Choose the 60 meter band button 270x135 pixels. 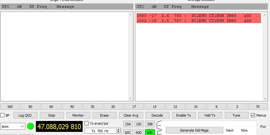pos(51,107)
